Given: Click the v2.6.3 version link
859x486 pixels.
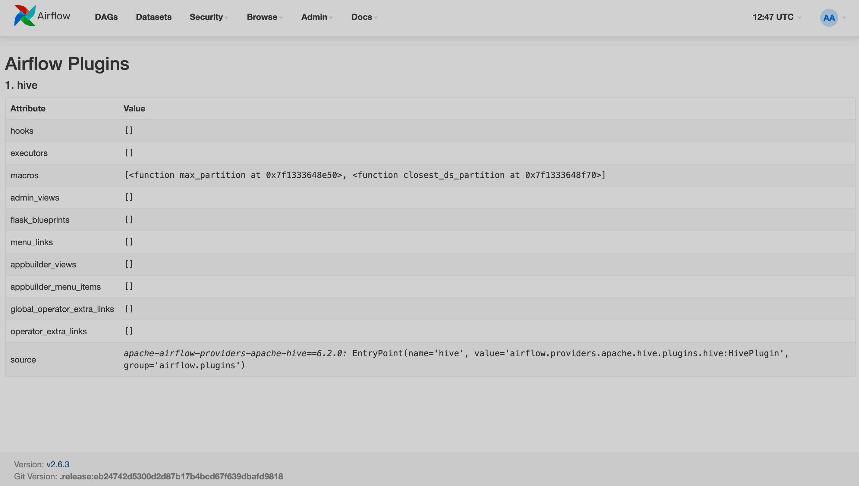Looking at the screenshot, I should [58, 464].
